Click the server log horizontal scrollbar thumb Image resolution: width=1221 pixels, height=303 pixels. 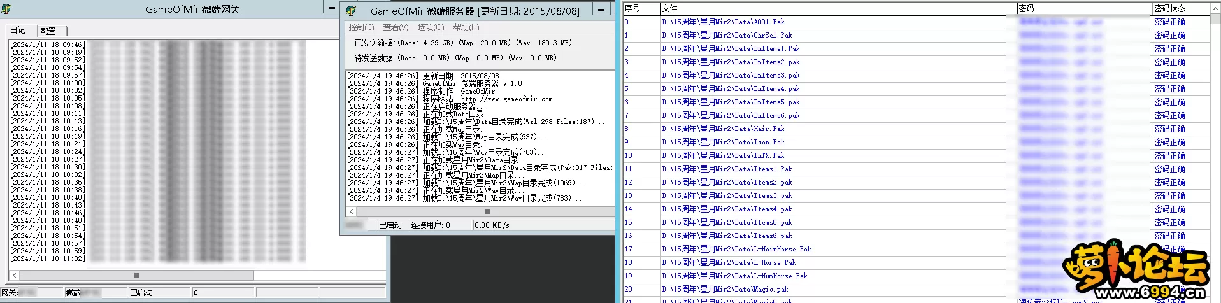click(x=487, y=211)
